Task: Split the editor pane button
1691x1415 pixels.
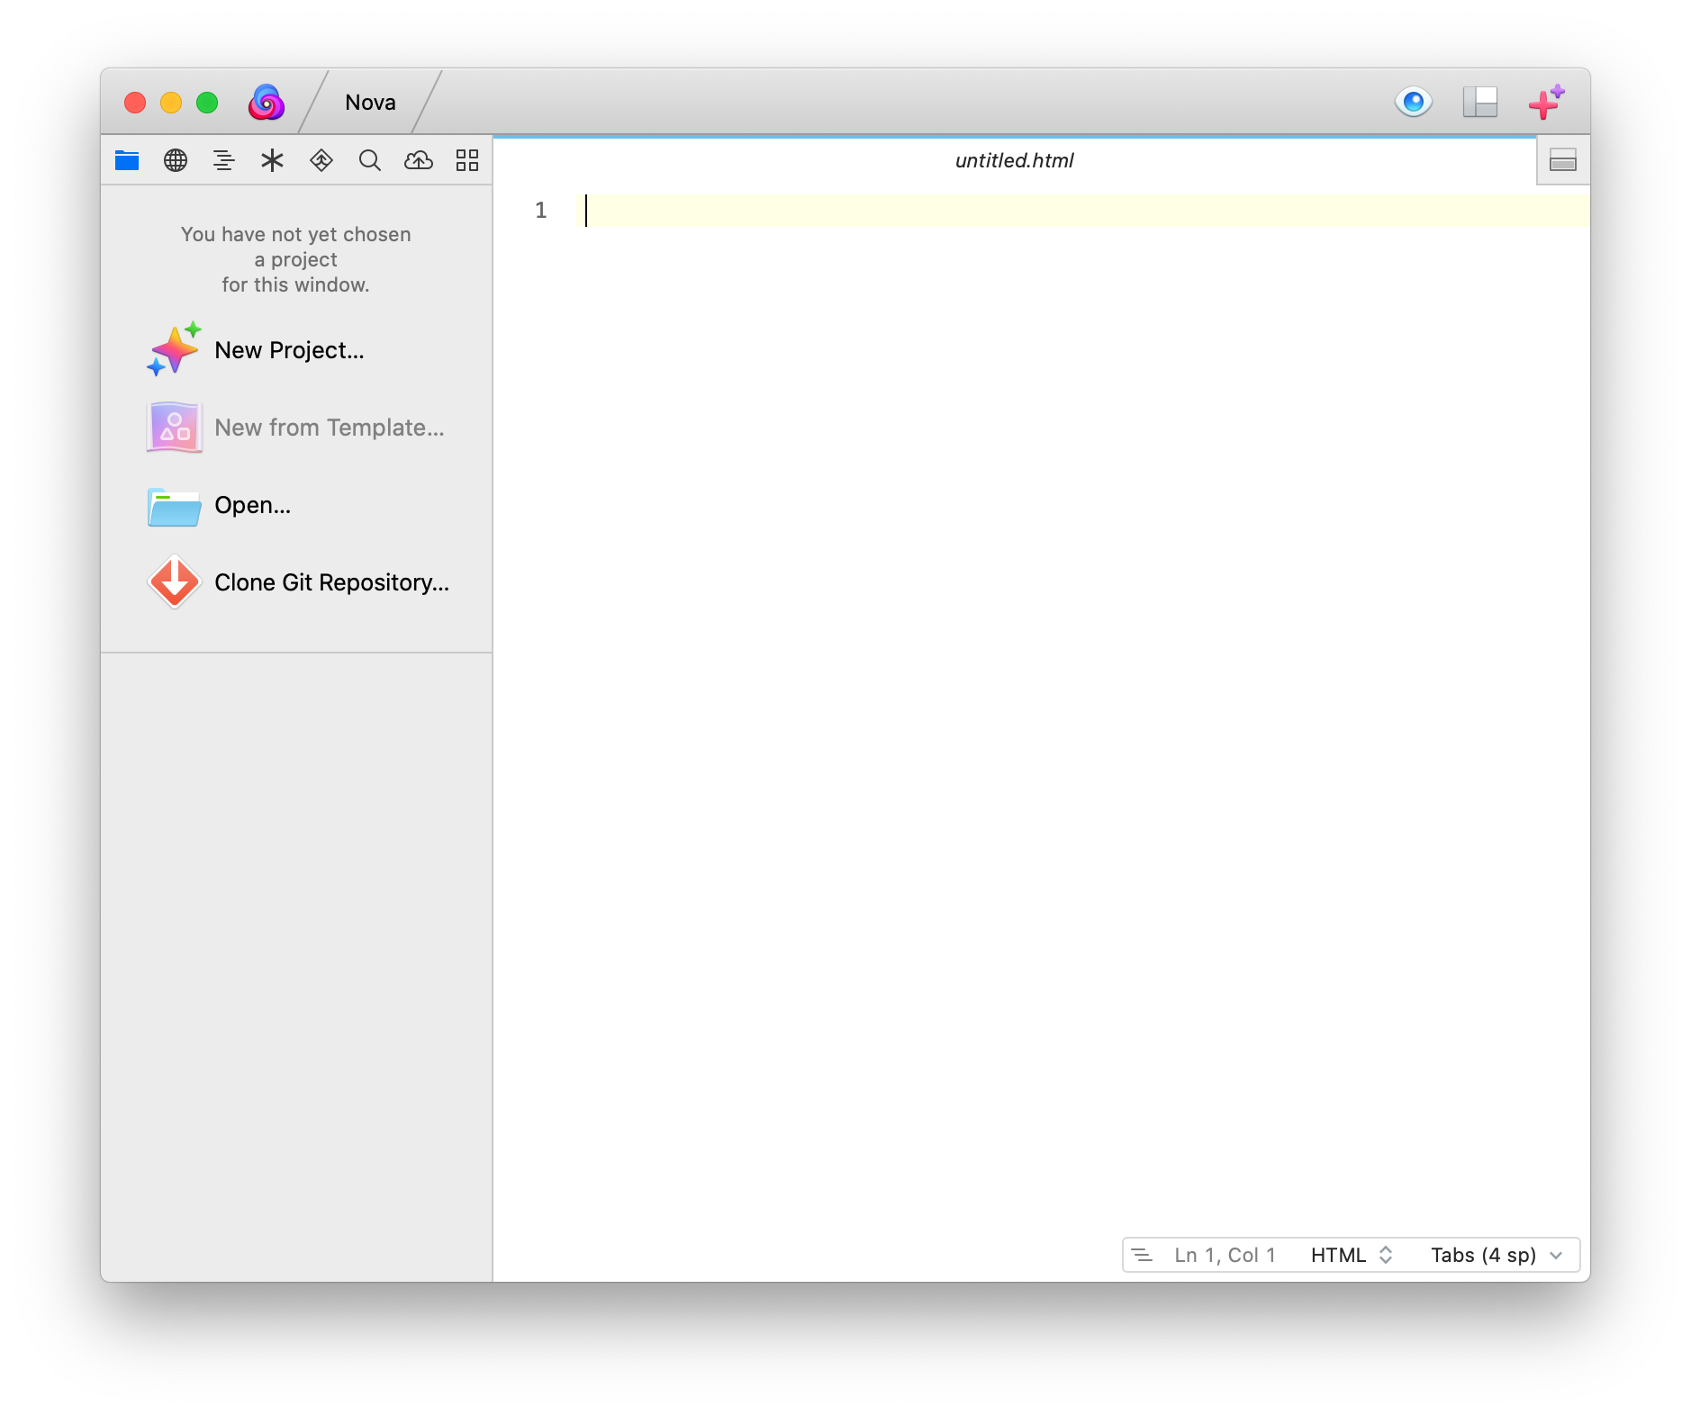Action: coord(1562,160)
